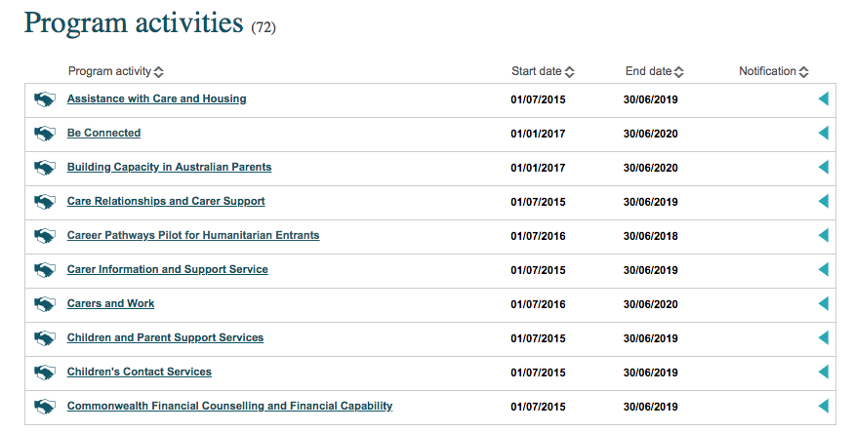
Task: Click handshake icon next to Carer Information and Support Service
Action: pos(45,270)
